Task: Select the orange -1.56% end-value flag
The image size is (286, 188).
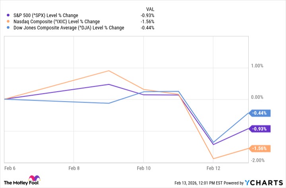Action: coord(260,149)
